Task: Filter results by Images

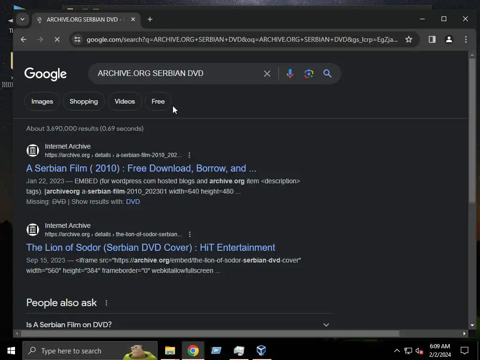Action: point(42,101)
